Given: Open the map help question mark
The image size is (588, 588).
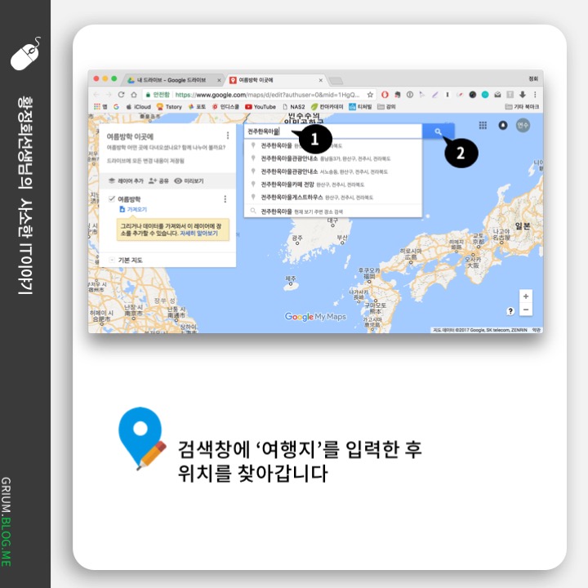Looking at the screenshot, I should point(510,311).
